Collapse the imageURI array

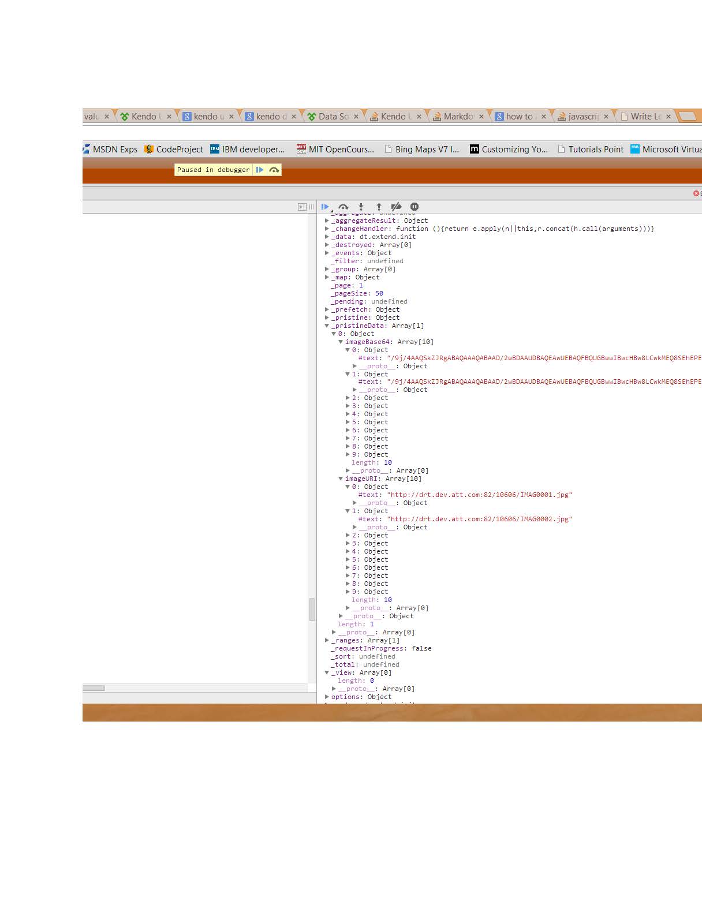(341, 479)
